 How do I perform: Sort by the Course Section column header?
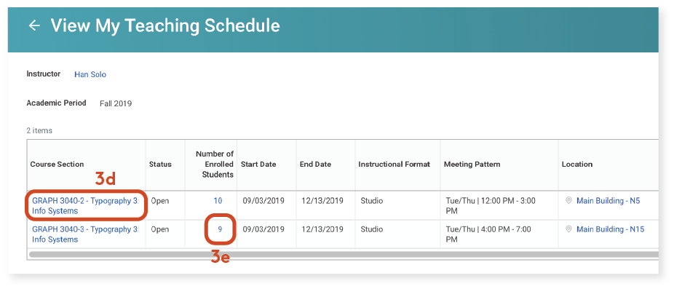[x=58, y=165]
